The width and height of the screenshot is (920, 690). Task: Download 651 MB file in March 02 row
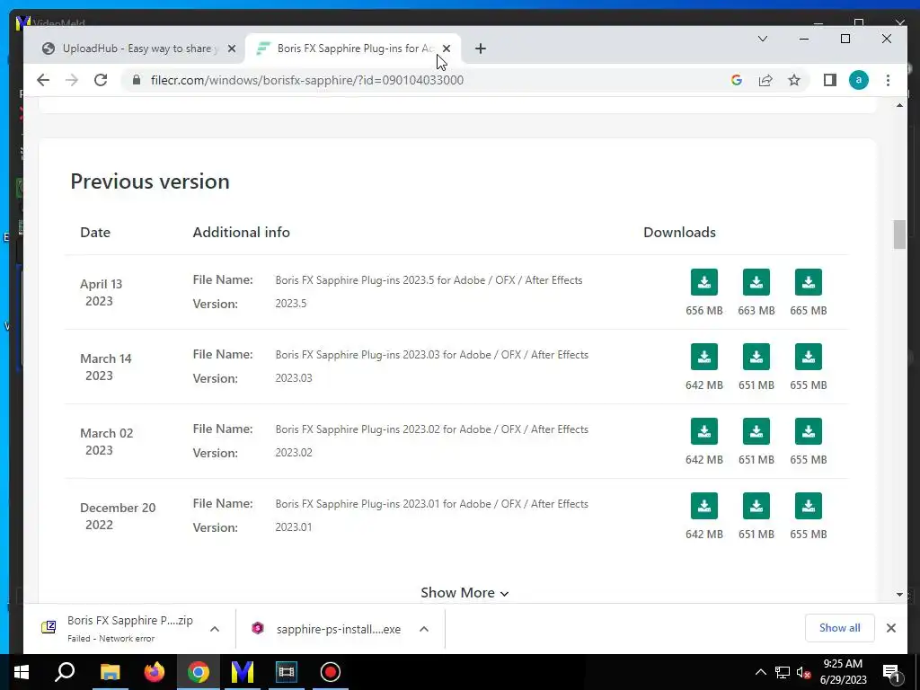(x=756, y=431)
